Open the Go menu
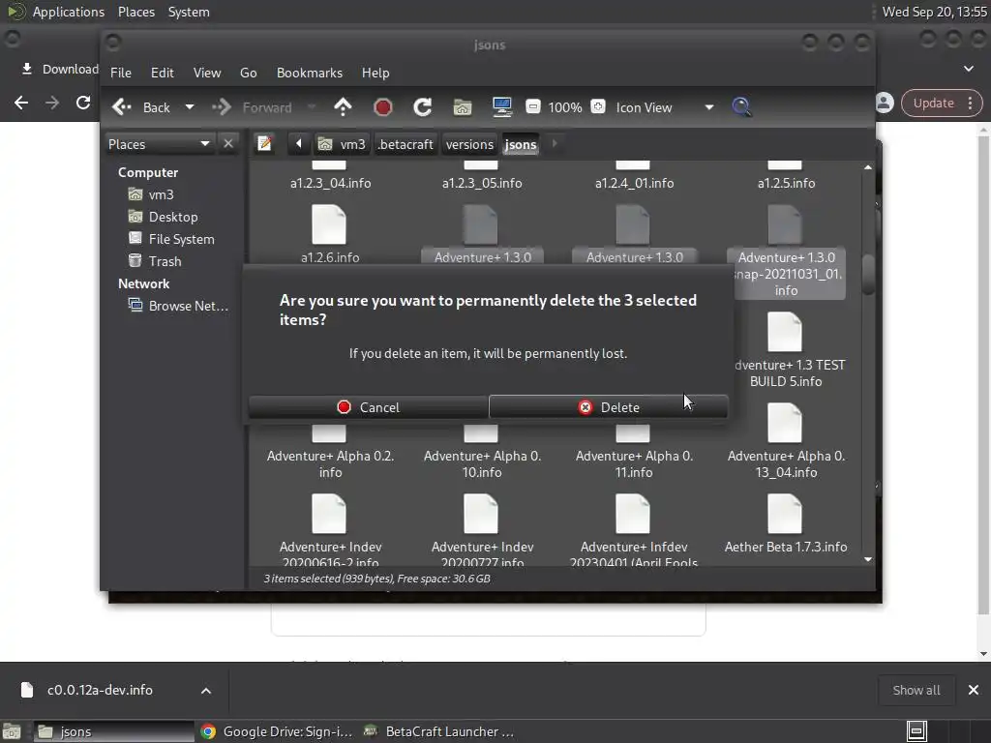The width and height of the screenshot is (991, 743). tap(249, 73)
